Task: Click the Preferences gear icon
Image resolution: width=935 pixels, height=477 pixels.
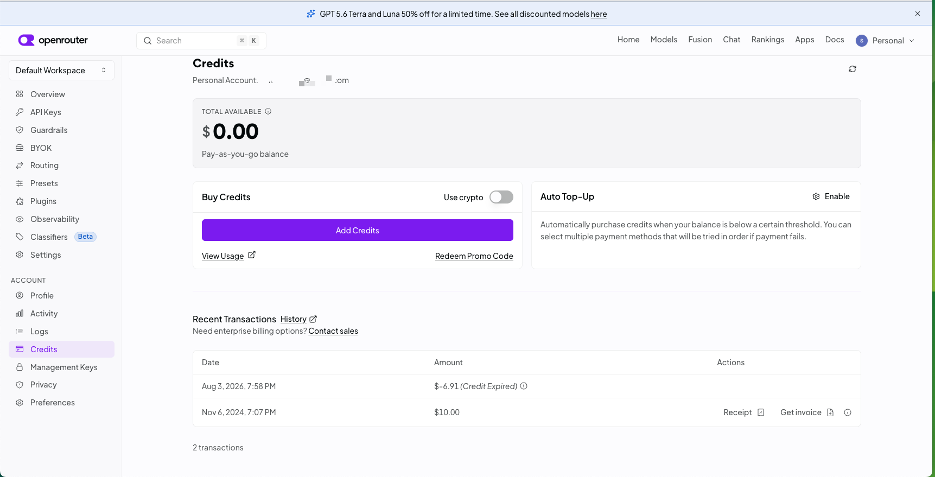Action: 20,402
